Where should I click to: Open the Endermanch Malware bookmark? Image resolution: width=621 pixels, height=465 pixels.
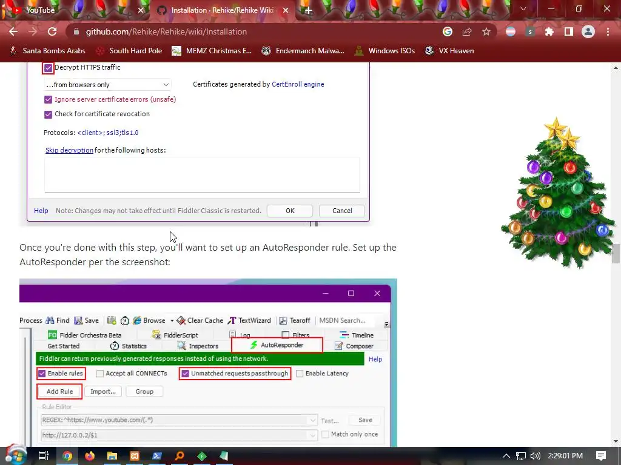pos(303,51)
